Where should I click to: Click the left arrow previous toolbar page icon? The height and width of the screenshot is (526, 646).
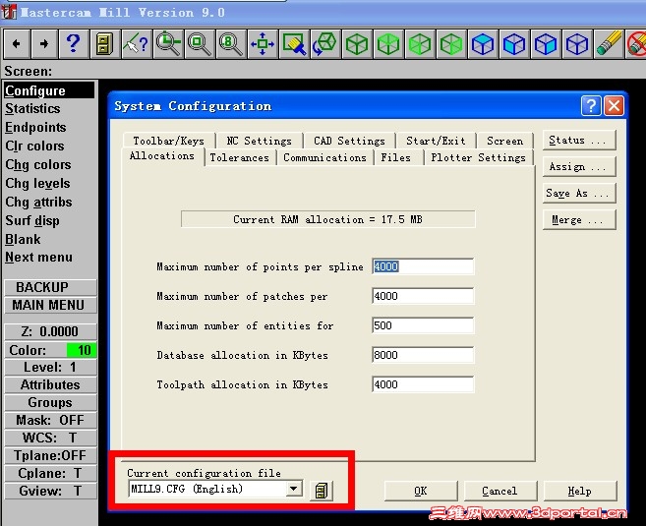tap(17, 43)
